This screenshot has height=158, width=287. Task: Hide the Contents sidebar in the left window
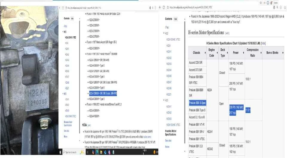tap(72, 19)
